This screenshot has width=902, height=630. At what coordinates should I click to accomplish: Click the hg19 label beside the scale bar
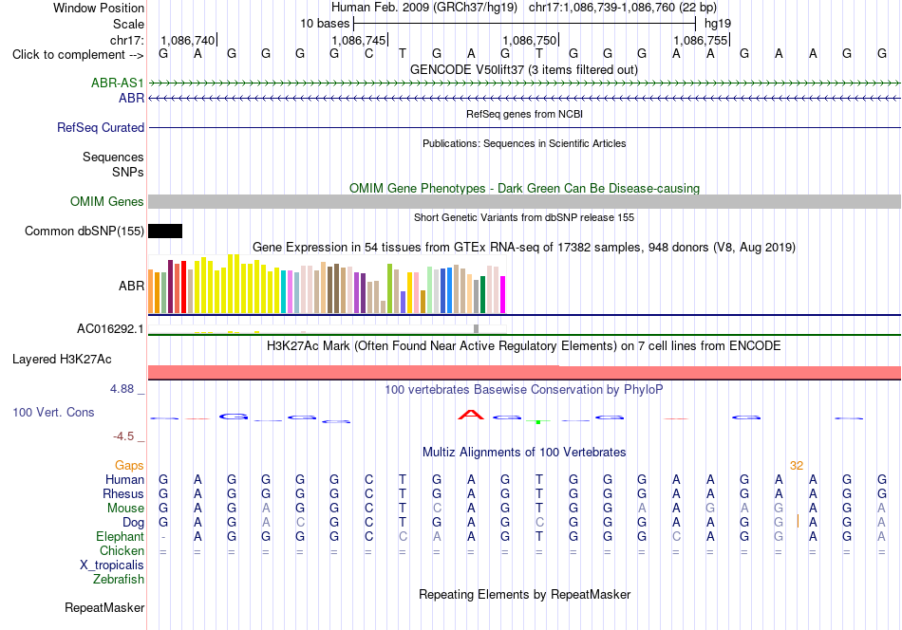(718, 24)
